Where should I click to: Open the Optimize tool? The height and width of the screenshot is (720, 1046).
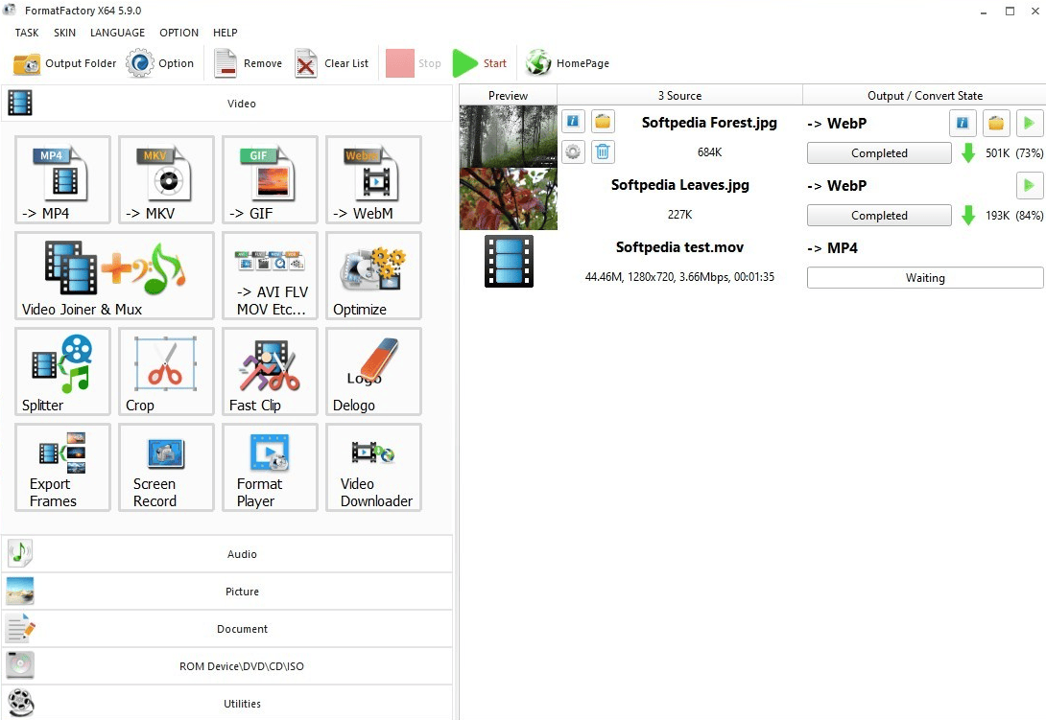click(373, 275)
